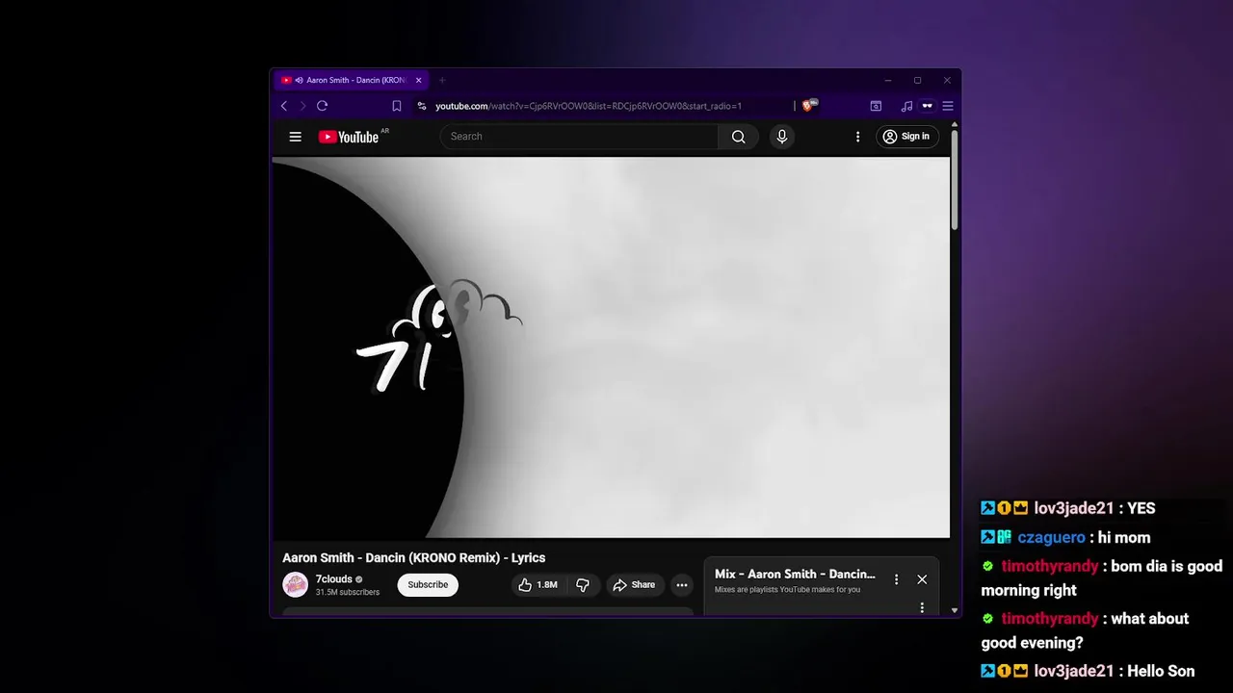Open a new tab with plus button
This screenshot has width=1233, height=693.
click(442, 81)
